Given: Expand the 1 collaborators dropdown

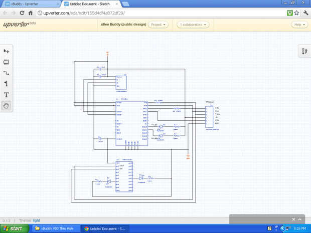Looking at the screenshot, I should coord(193,25).
